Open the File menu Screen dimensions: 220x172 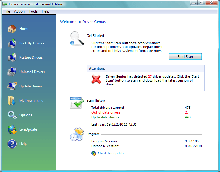pos(7,11)
